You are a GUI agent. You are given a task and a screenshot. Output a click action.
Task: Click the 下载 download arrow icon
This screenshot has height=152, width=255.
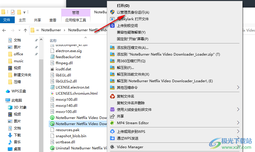coord(10,135)
